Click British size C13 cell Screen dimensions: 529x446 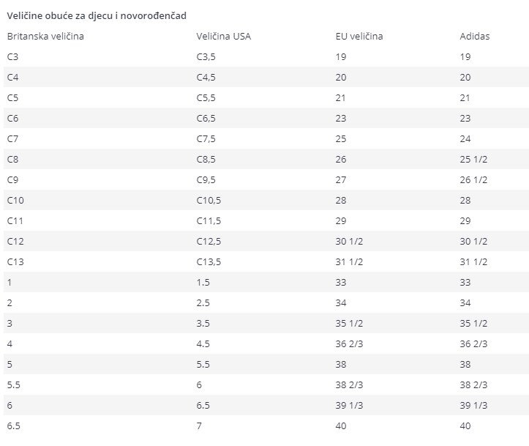click(15, 262)
